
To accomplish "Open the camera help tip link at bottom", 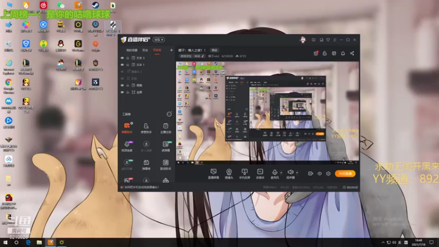I will tap(142, 187).
